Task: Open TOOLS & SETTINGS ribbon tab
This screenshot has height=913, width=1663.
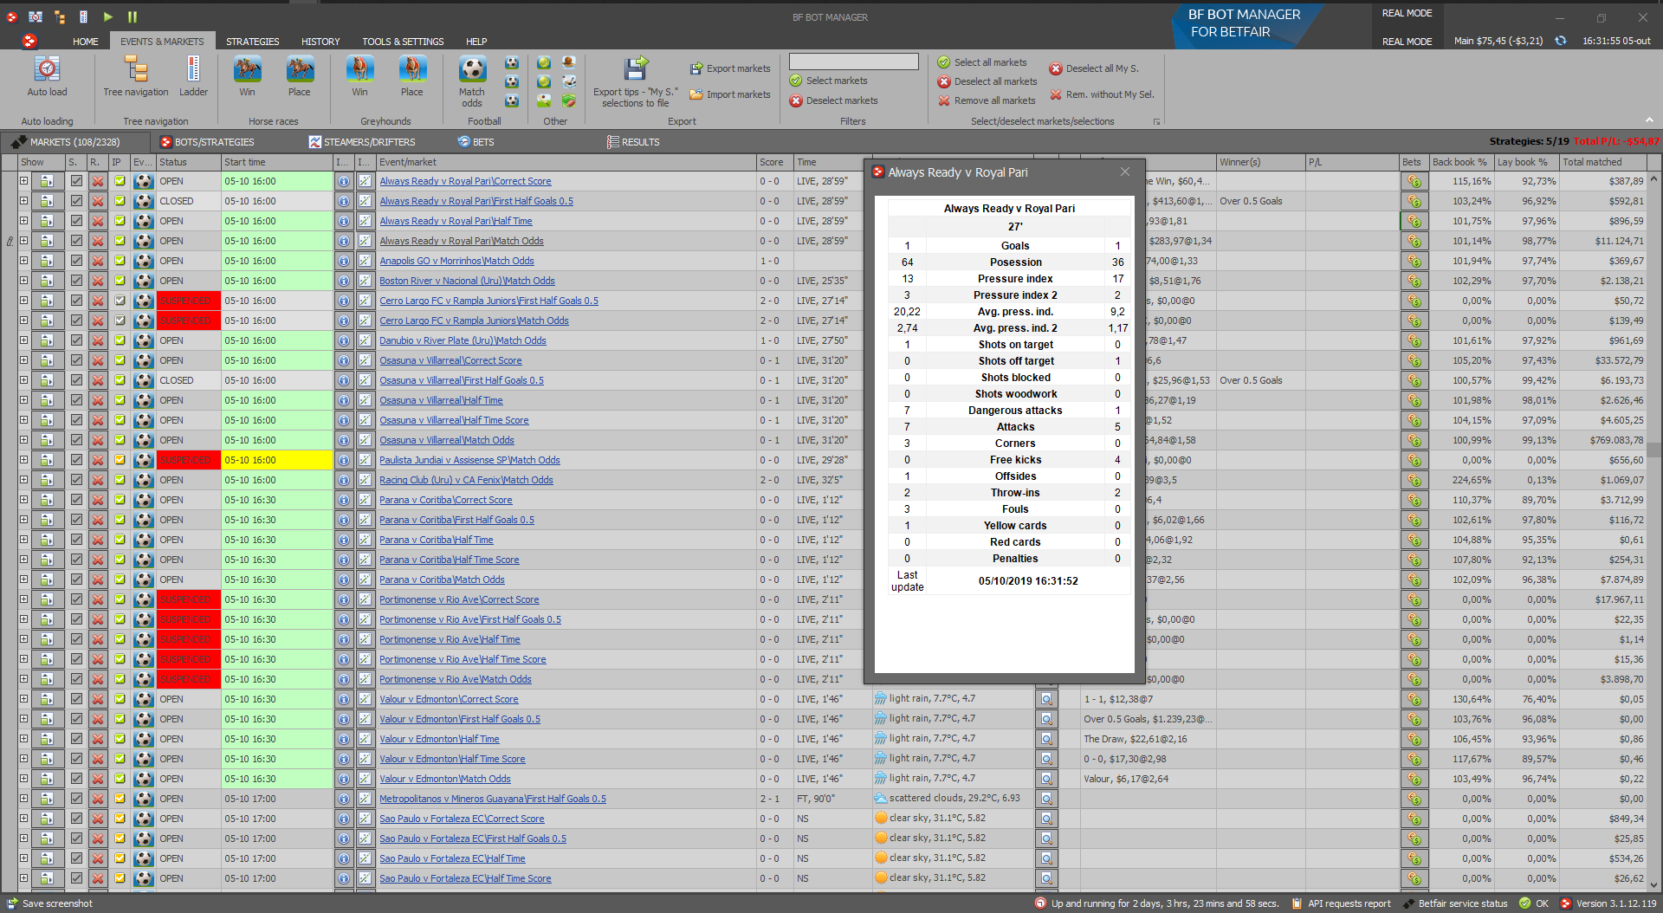Action: 403,42
